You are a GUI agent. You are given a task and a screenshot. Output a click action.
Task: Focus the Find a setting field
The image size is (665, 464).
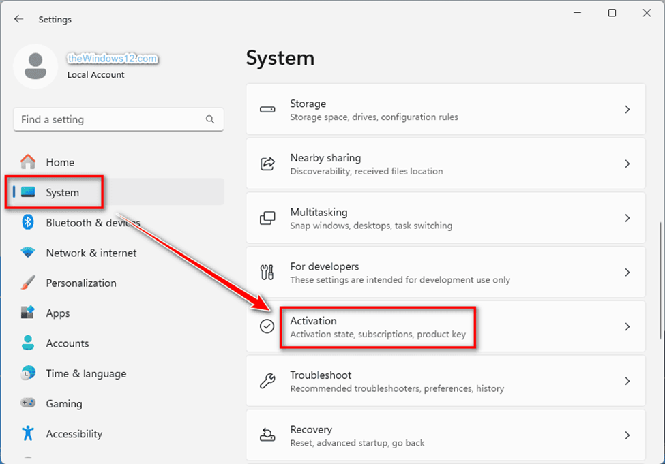pyautogui.click(x=118, y=119)
